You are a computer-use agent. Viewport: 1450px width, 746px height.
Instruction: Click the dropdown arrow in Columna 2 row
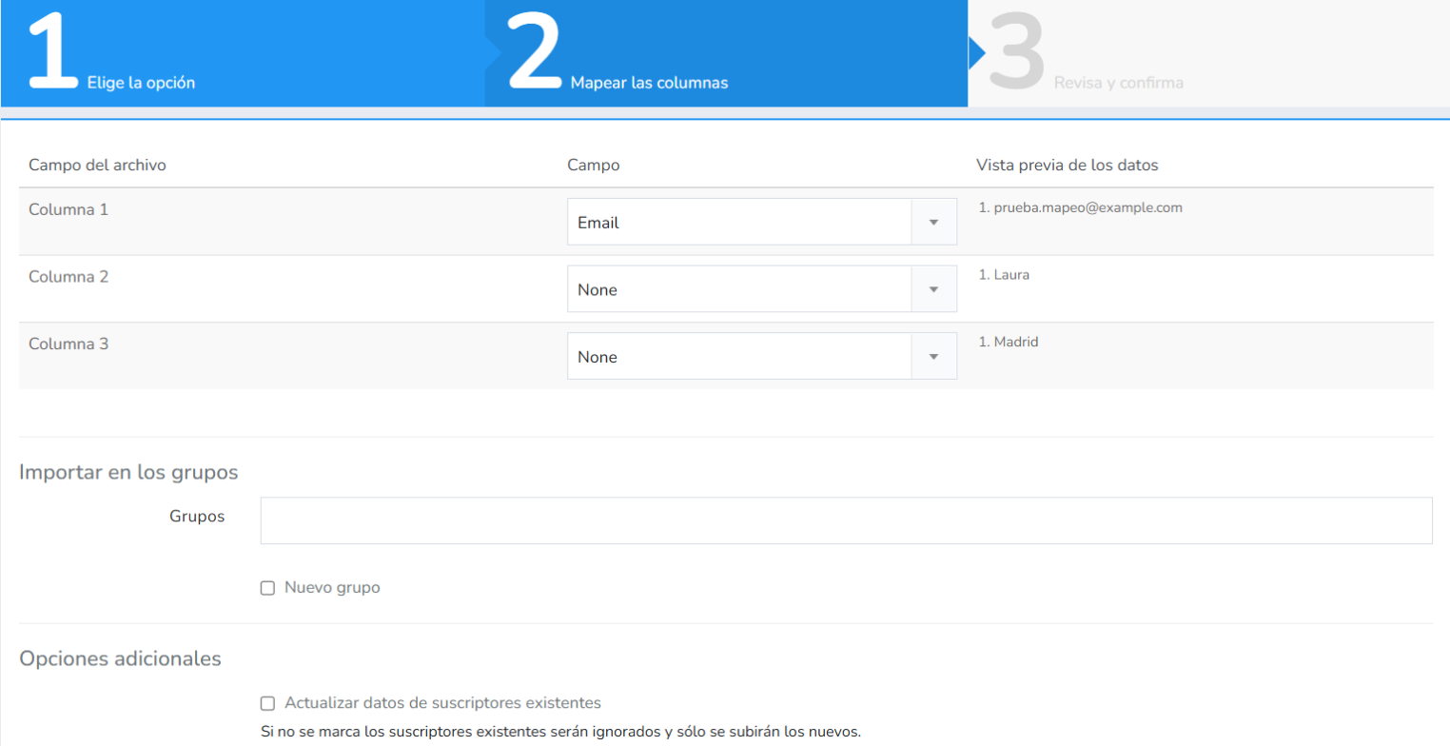[x=933, y=289]
